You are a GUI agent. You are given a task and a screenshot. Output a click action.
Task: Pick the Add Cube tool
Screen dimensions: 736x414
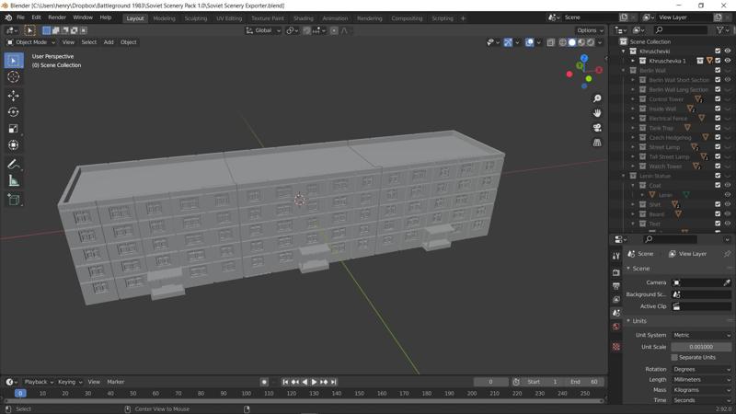[13, 199]
